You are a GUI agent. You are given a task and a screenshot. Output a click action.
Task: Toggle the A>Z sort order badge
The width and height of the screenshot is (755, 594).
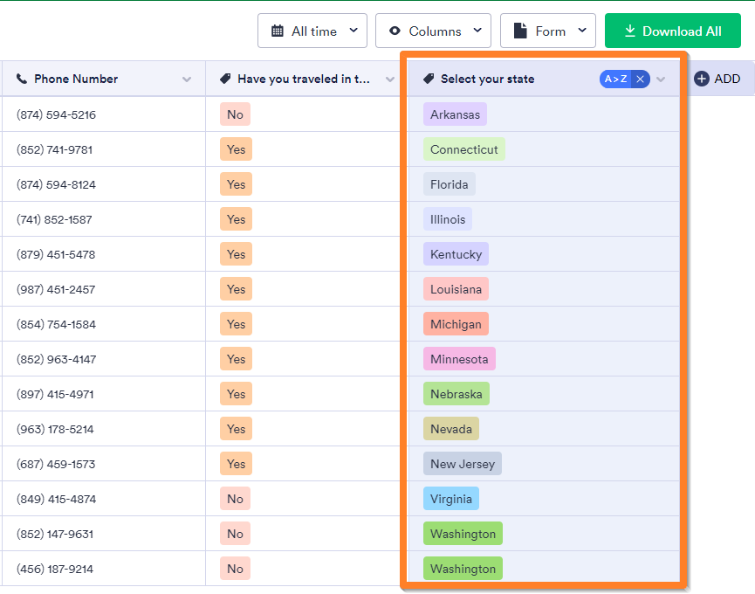pos(616,79)
